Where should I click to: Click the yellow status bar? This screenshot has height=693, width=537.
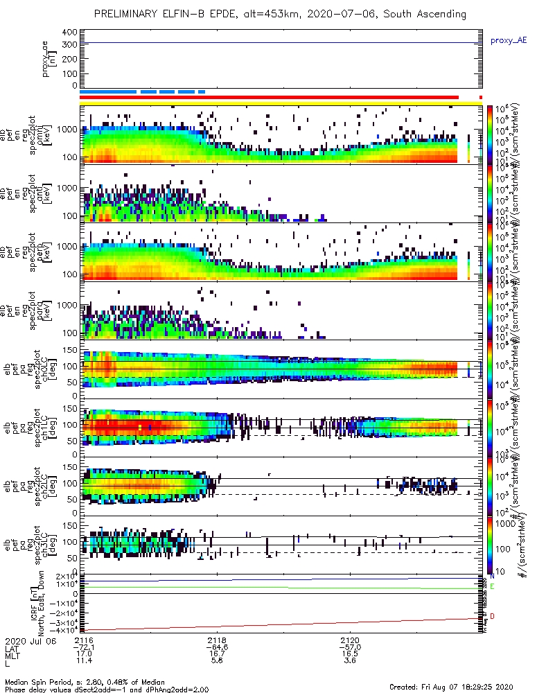(281, 103)
